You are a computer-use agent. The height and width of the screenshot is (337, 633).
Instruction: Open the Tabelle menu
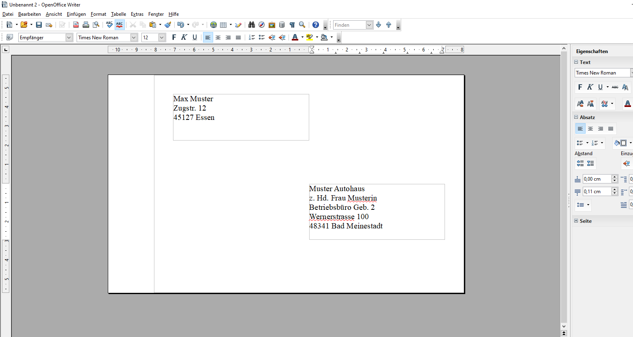(118, 14)
